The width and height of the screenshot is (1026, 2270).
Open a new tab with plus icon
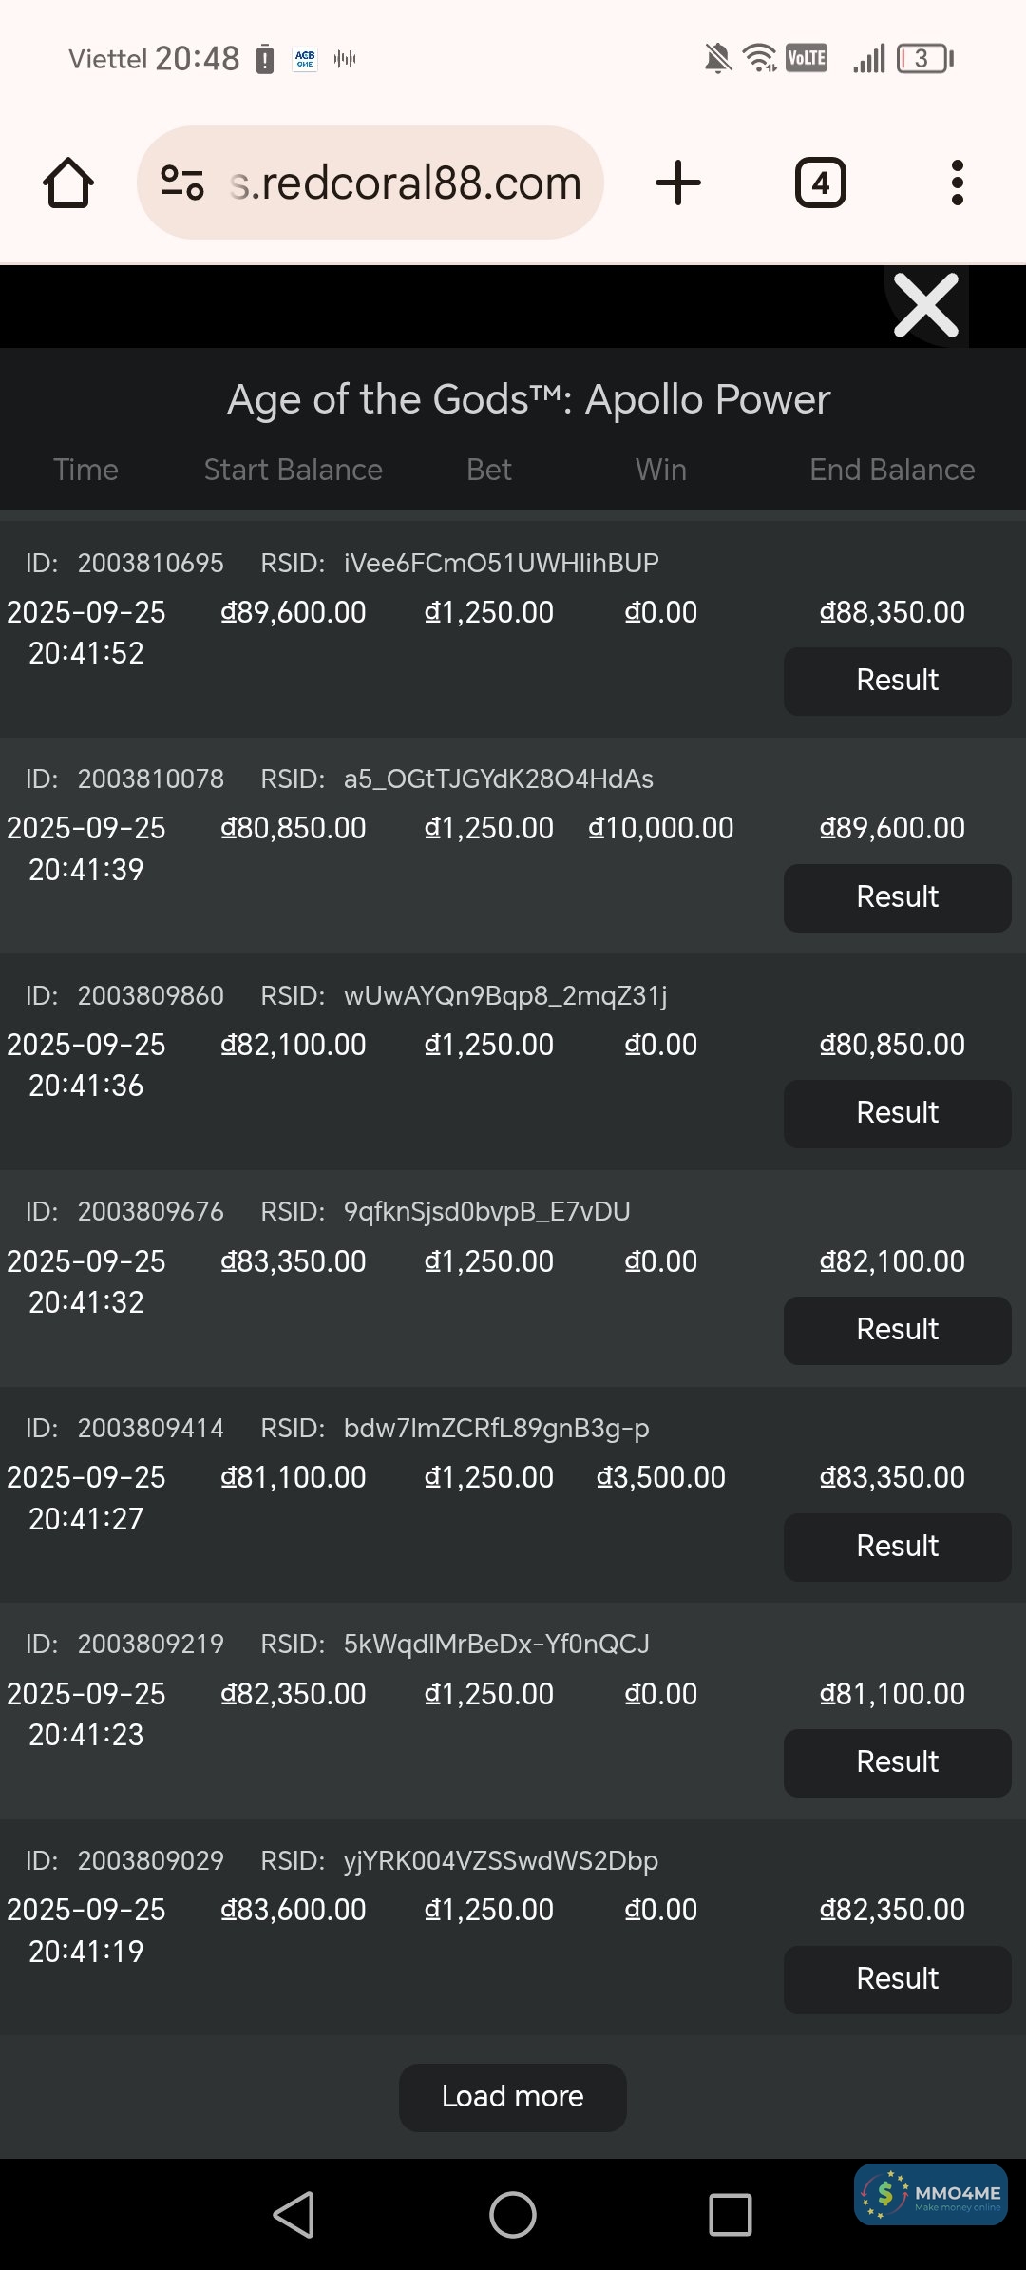678,183
